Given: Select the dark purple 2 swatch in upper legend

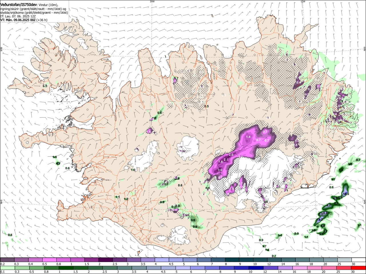Looking at the screenshot, I should [x=106, y=260].
